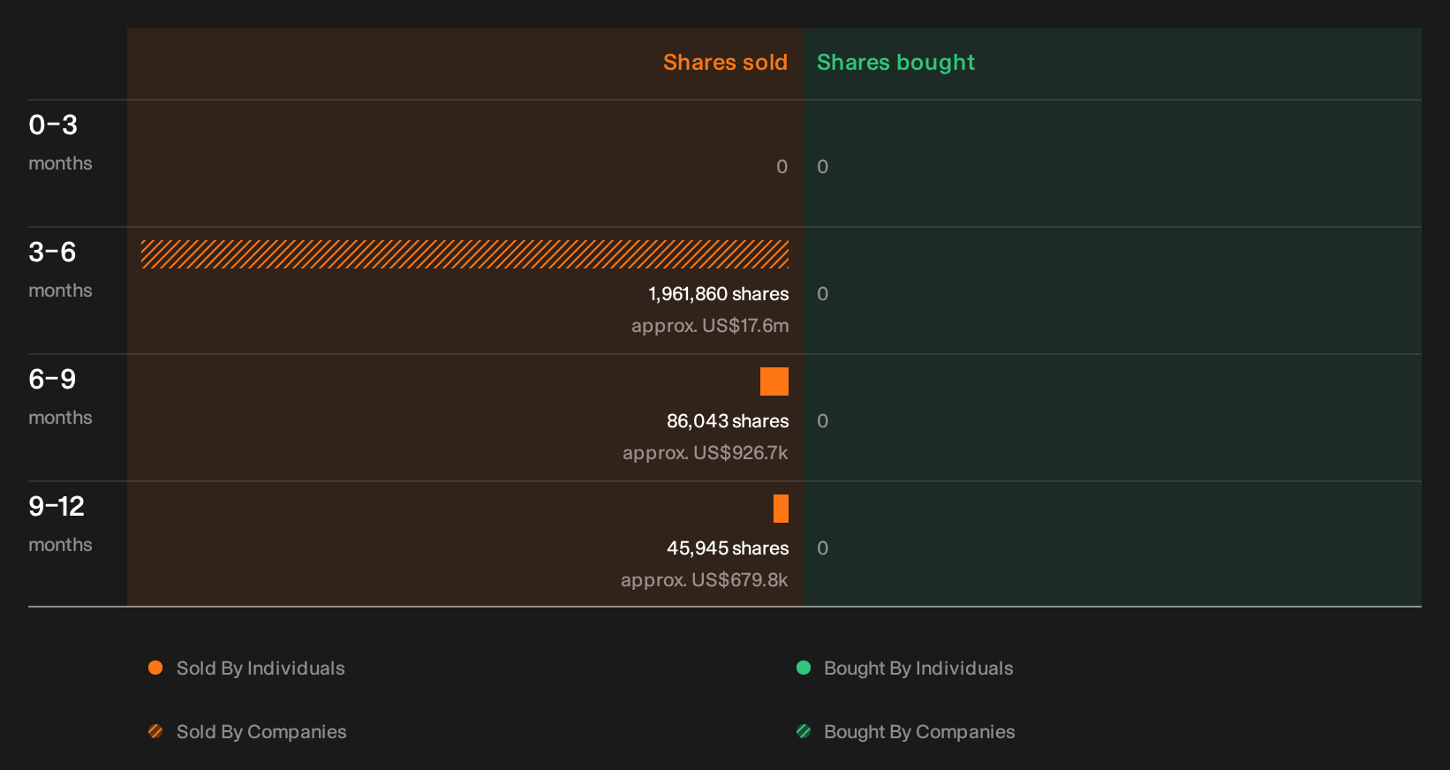The width and height of the screenshot is (1450, 770).
Task: Click the 6-9 months row label
Action: pyautogui.click(x=60, y=396)
